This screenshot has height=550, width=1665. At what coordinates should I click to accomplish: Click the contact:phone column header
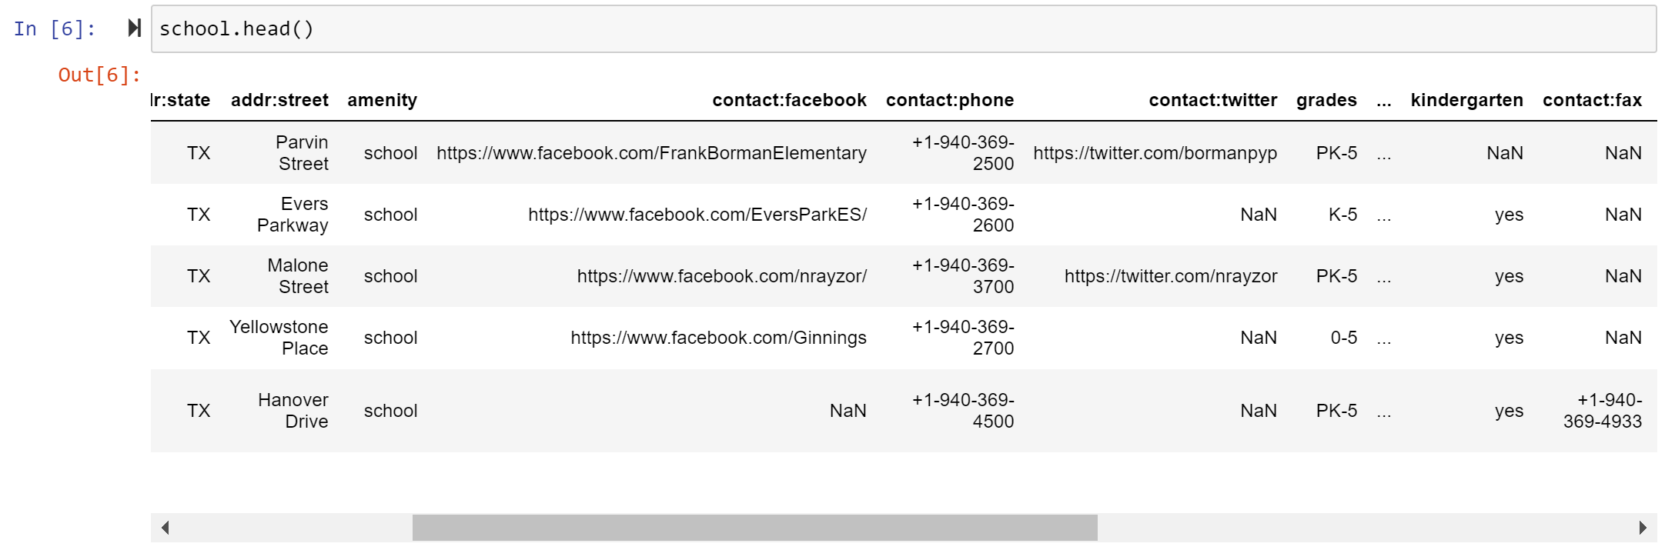[950, 100]
